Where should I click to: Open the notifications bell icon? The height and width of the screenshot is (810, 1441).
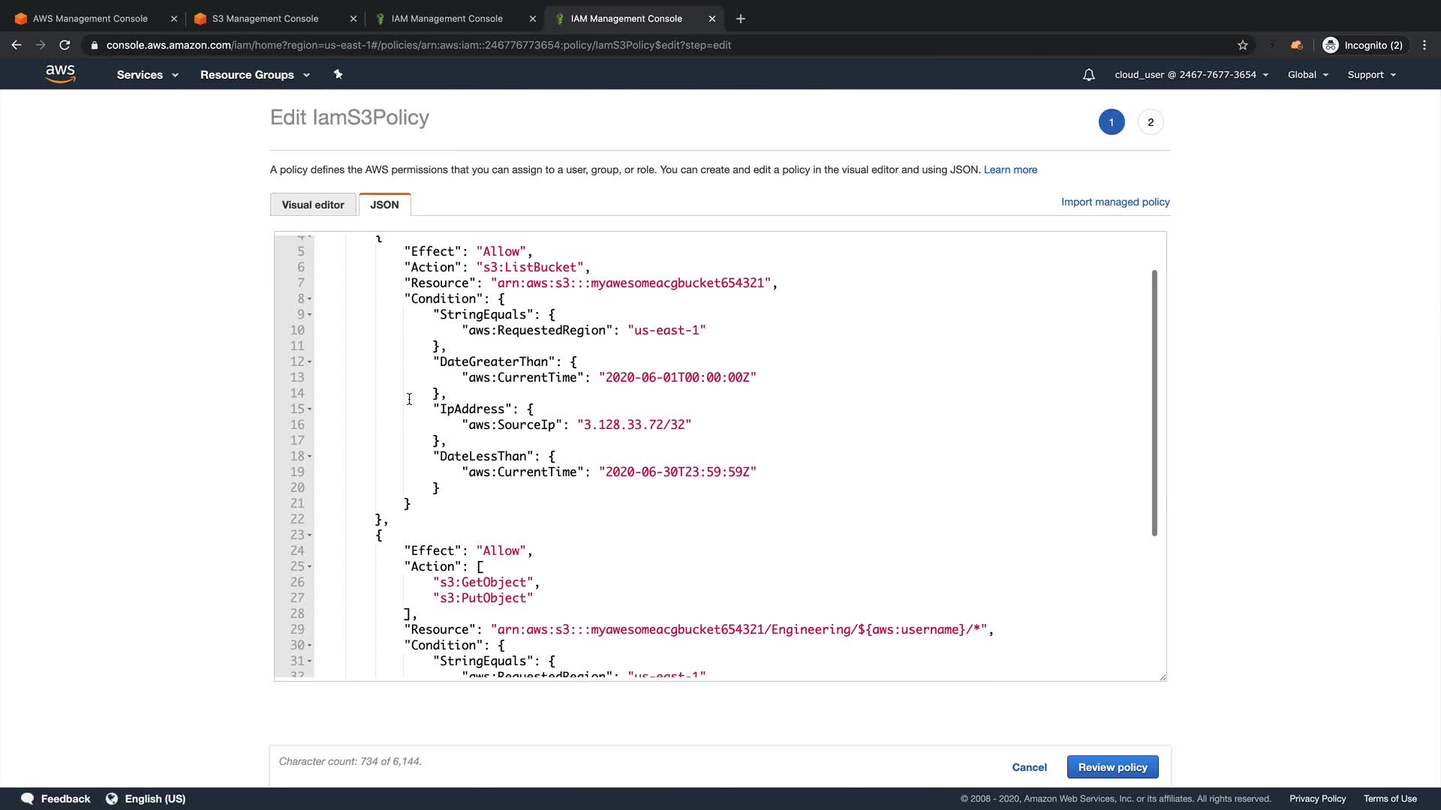point(1088,75)
